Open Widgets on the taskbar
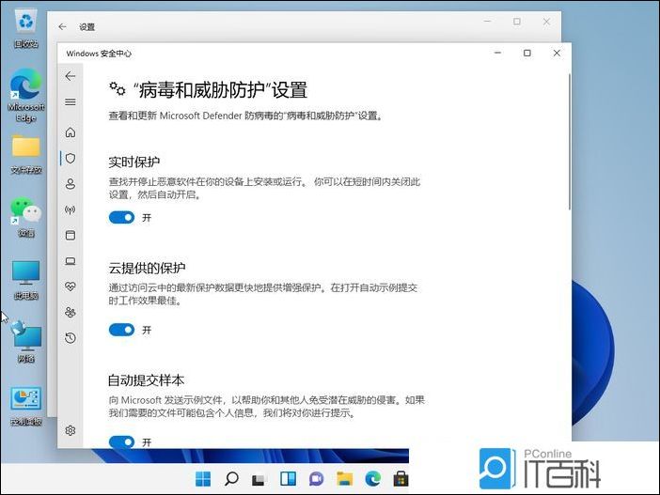660x495 pixels. [x=288, y=479]
